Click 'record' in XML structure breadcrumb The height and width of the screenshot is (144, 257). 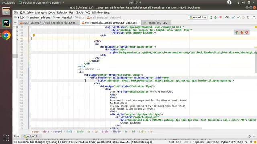[57, 132]
